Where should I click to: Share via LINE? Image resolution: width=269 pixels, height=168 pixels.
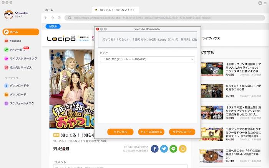pyautogui.click(x=173, y=149)
